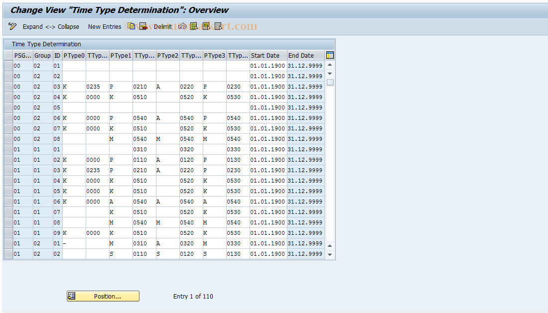Click PType1 cell 'M' in row 00 02 08

(x=121, y=139)
